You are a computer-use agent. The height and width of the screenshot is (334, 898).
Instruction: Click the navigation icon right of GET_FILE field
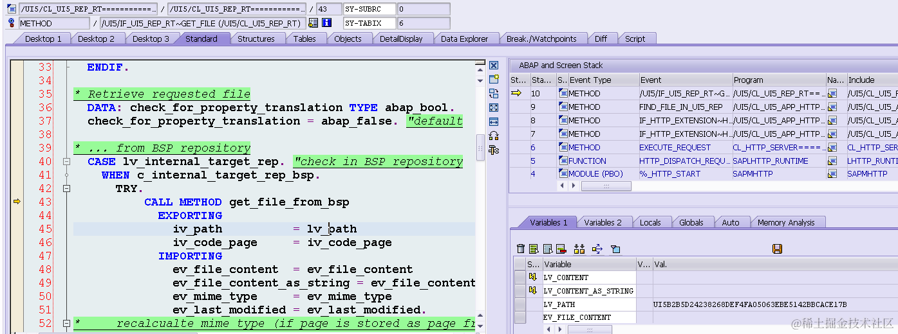point(313,23)
